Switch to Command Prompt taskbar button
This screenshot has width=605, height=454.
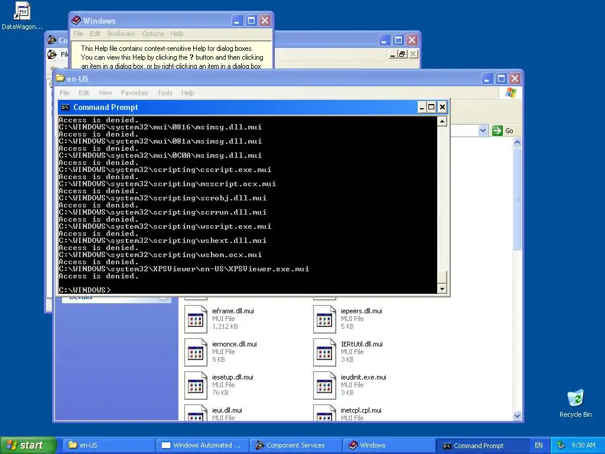482,445
